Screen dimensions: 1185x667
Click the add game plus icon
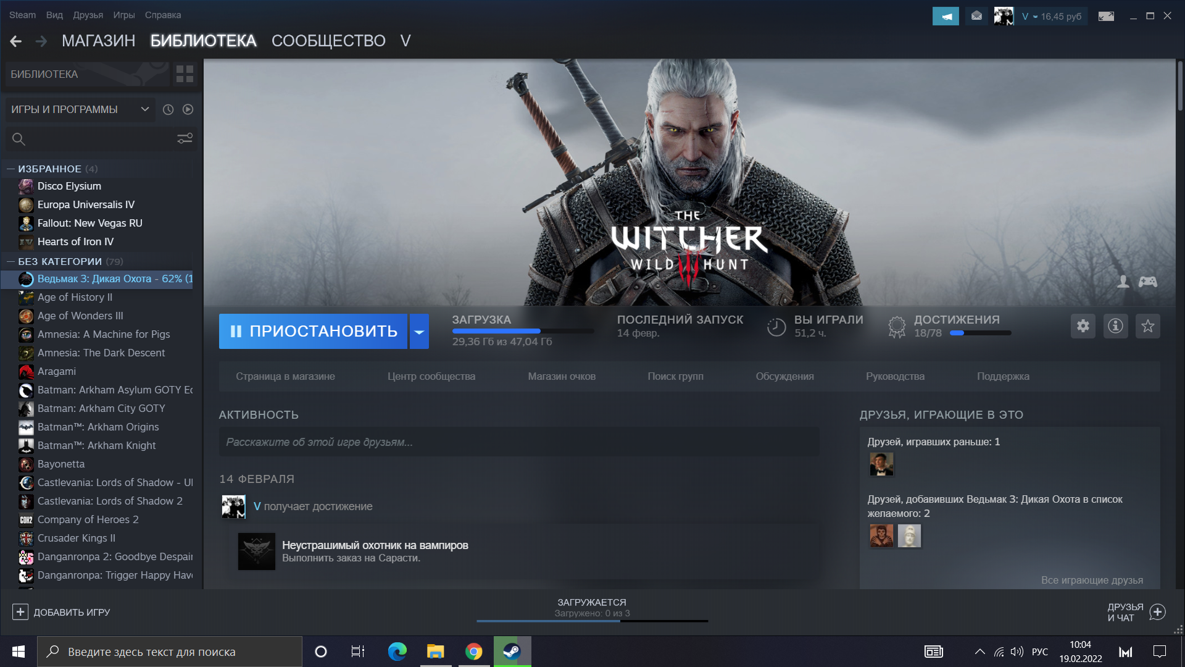coord(20,612)
